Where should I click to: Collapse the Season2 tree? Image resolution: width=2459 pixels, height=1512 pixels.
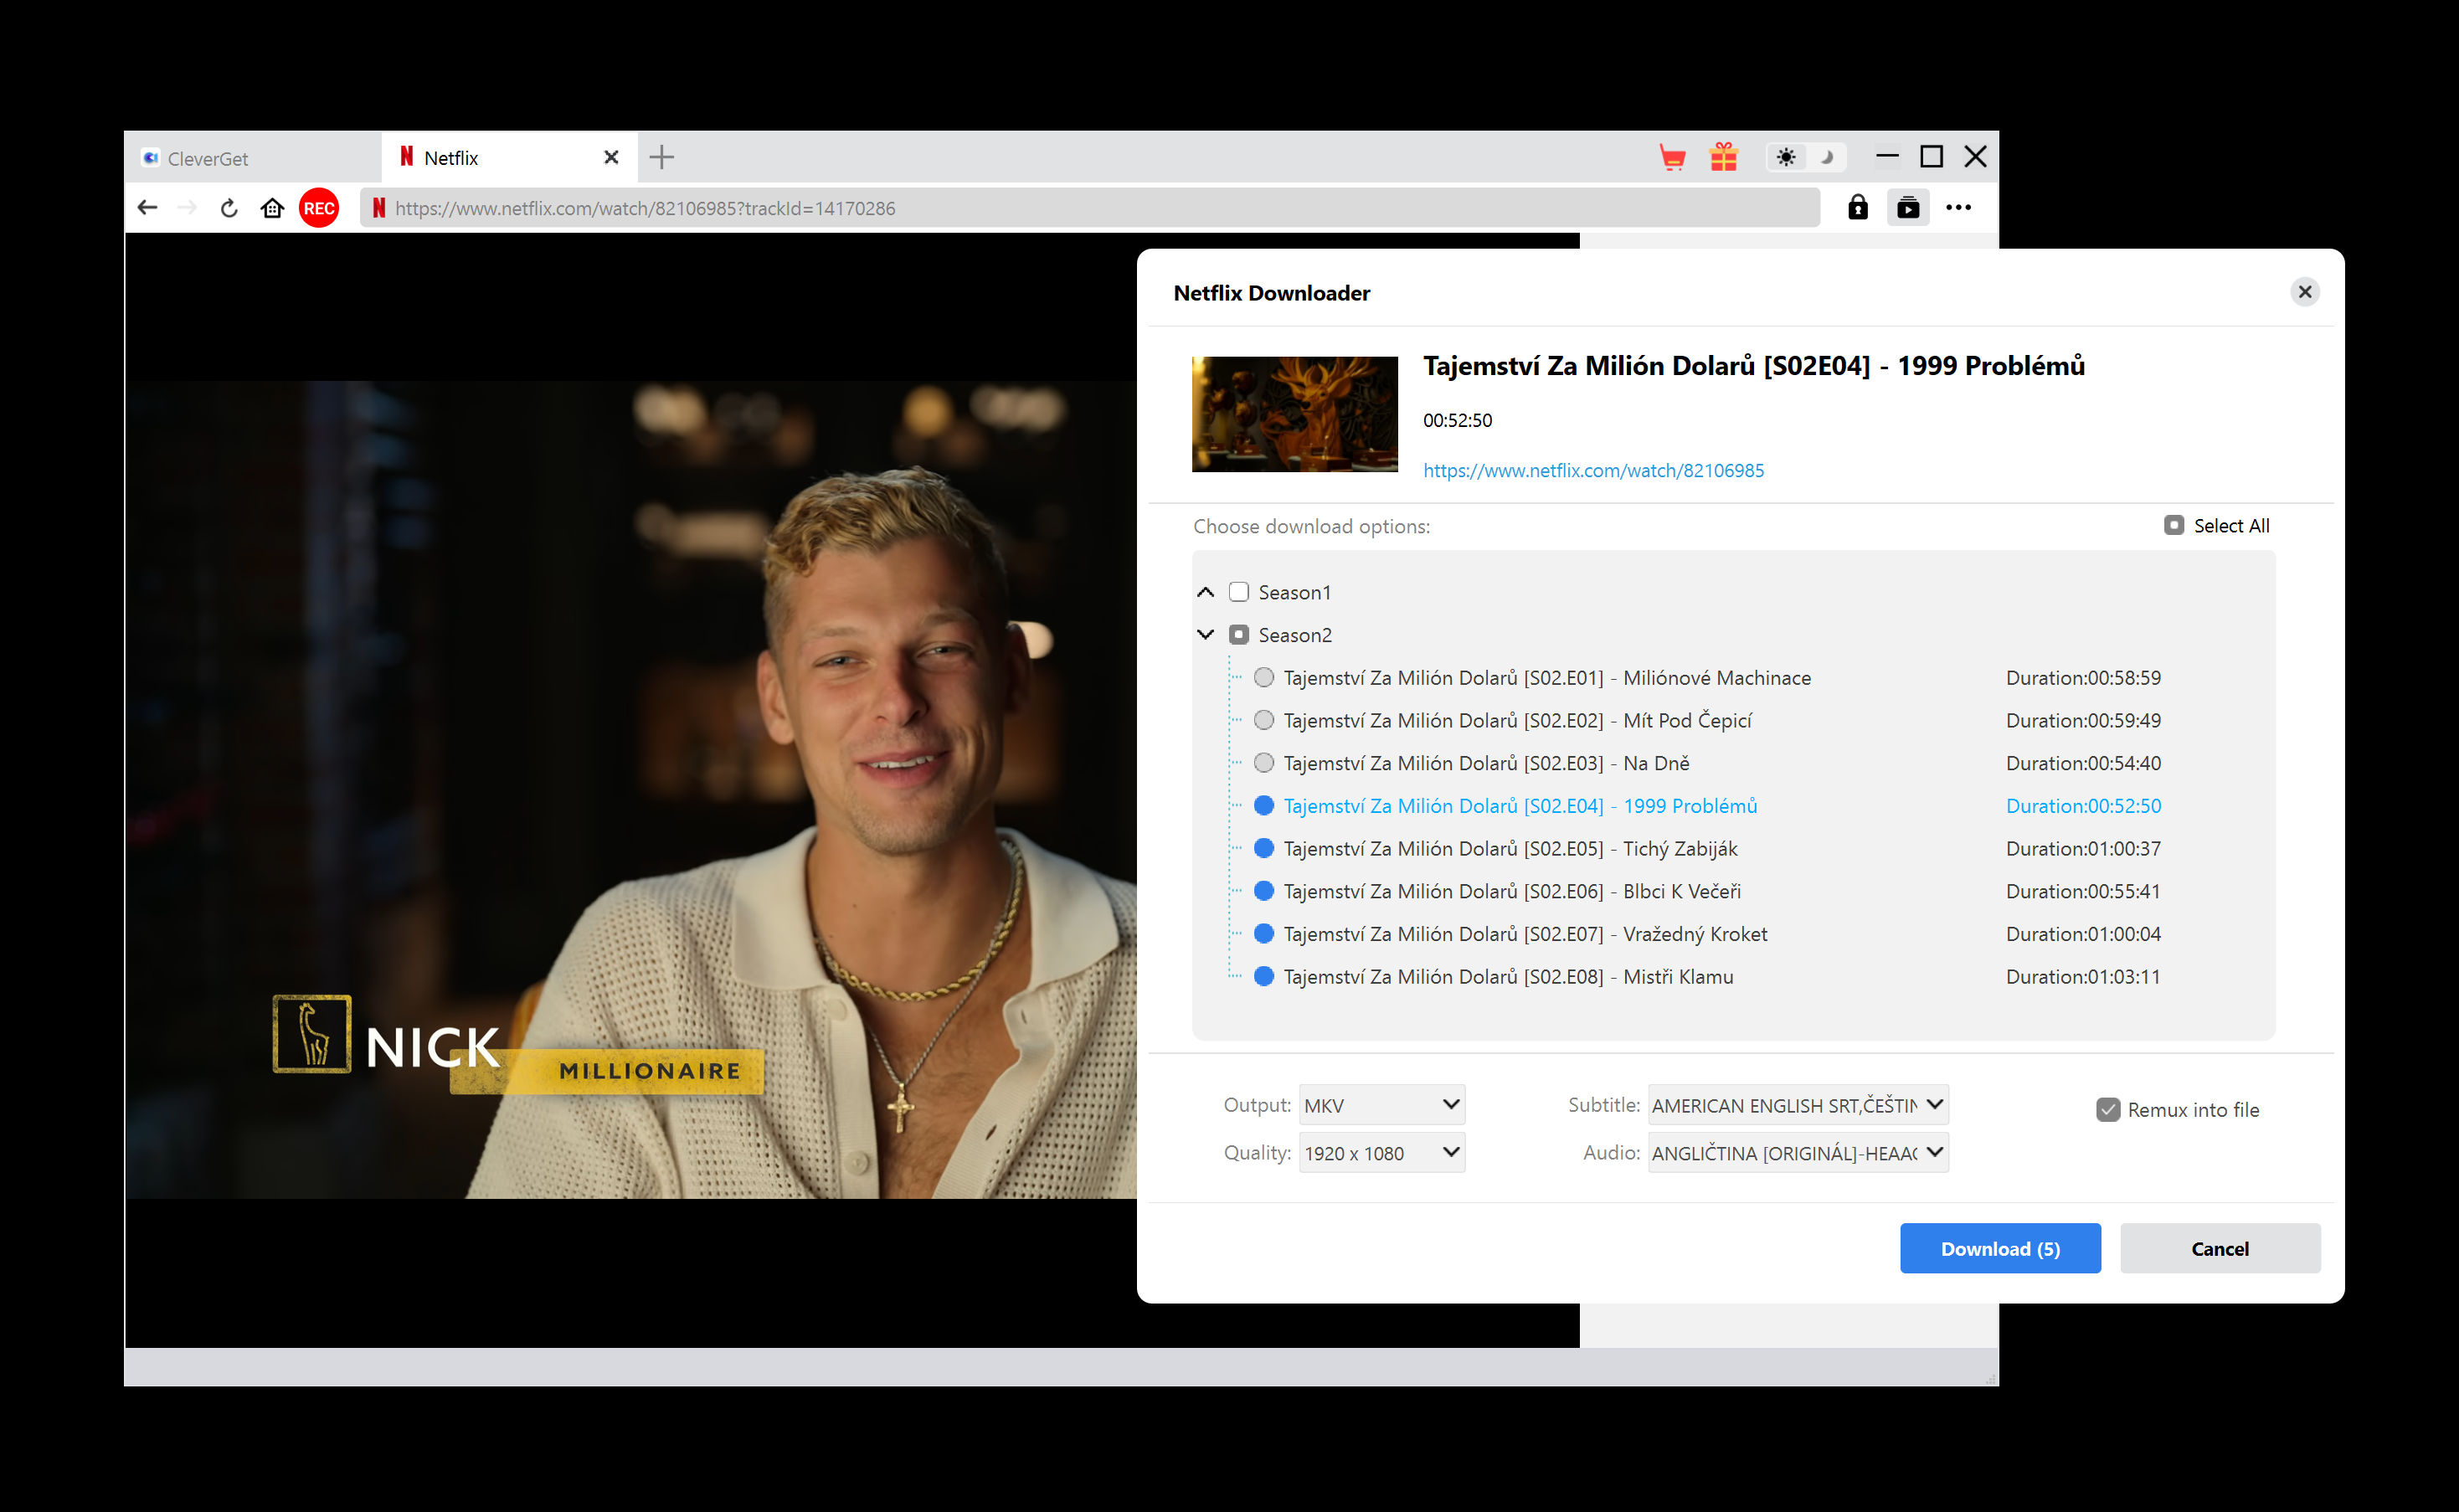[1206, 634]
